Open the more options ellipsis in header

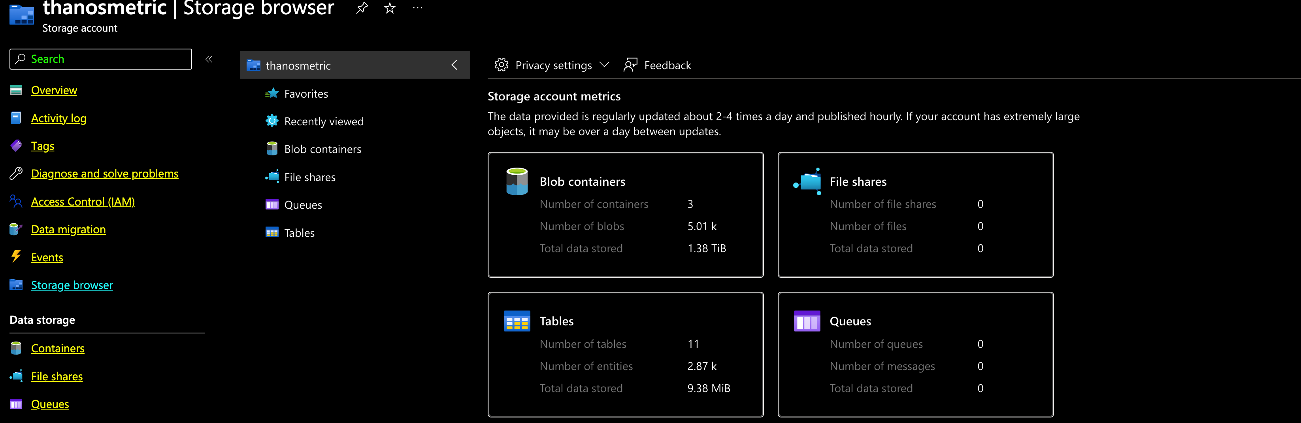[417, 8]
